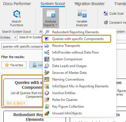The width and height of the screenshot is (126, 122).
Task: Open the Variable Analyzer tool icon
Action: (82, 14)
